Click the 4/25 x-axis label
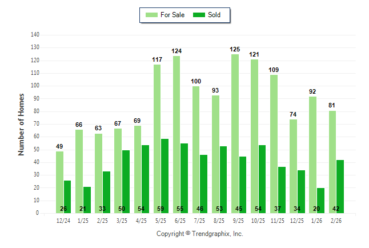Image resolution: width=369 pixels, height=248 pixels. point(142,220)
